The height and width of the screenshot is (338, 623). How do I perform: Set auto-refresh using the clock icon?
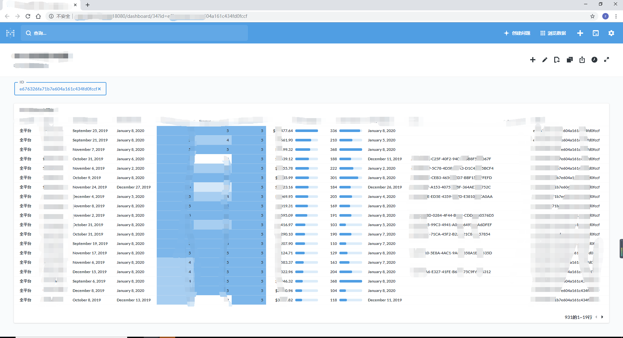coord(594,60)
